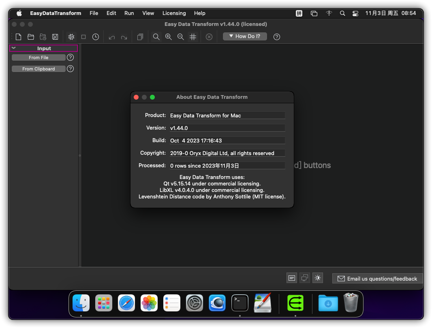
Task: Open the Licensing menu
Action: [174, 13]
